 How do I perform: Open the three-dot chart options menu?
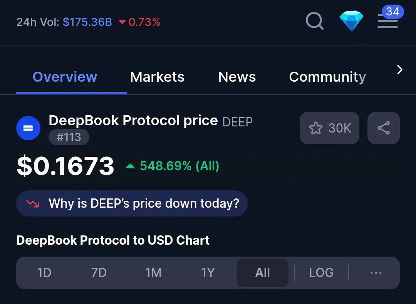coord(376,273)
